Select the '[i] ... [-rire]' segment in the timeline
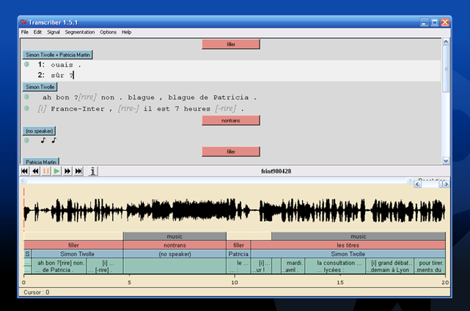470x311 pixels. click(x=105, y=266)
